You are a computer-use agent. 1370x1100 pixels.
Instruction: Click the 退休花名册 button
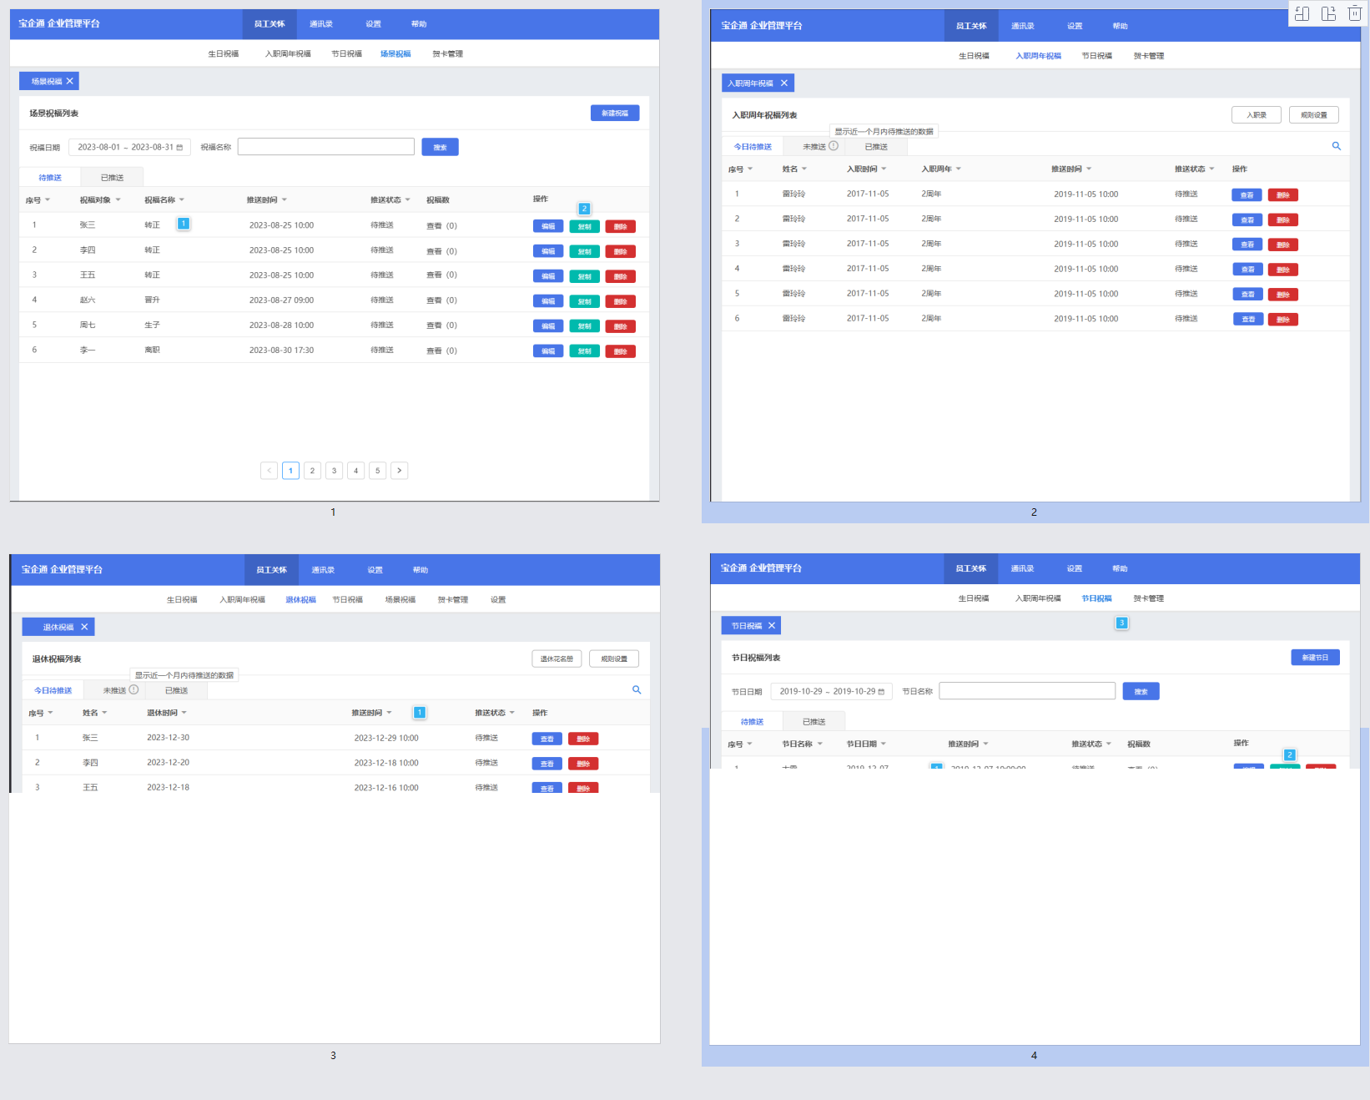coord(557,658)
